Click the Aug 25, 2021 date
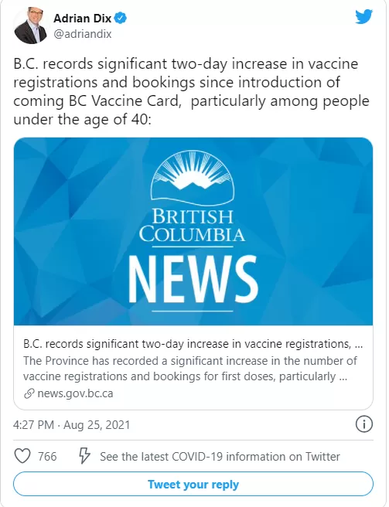The height and width of the screenshot is (507, 389). click(97, 424)
